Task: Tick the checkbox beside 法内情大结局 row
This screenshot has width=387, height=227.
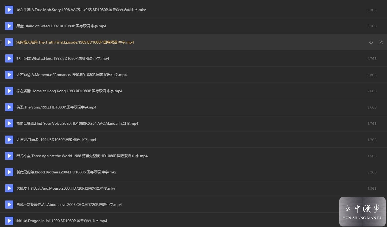Action: tap(1, 42)
